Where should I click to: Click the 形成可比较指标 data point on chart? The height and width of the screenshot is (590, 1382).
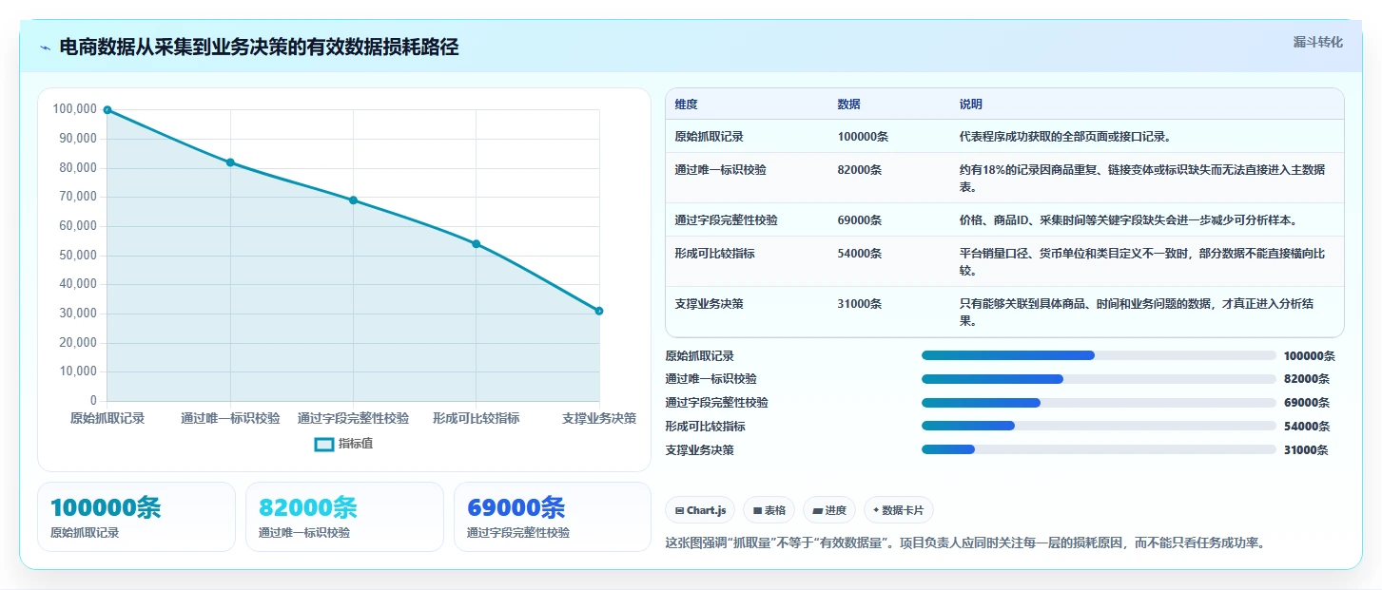pos(477,244)
